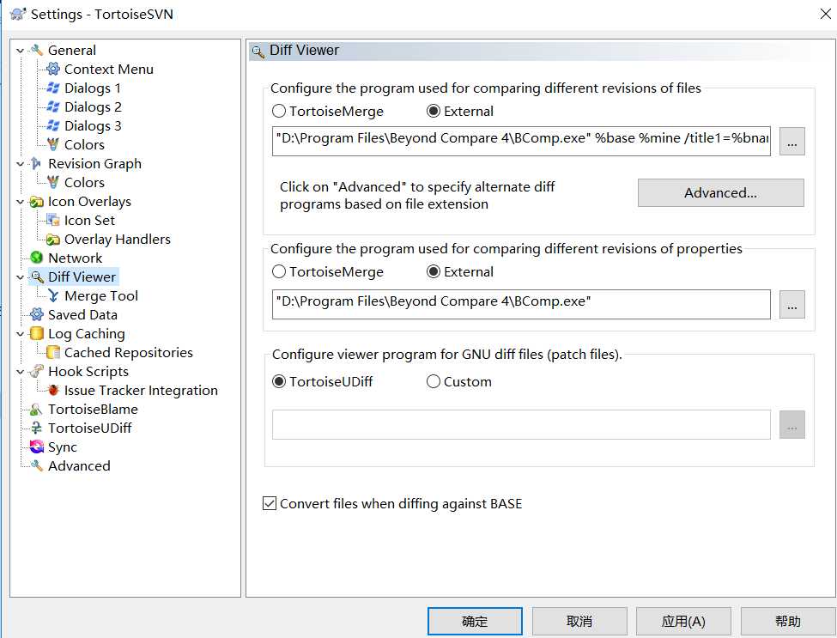Open the Overlay Handlers settings page
Viewport: 837px width, 638px height.
(117, 239)
